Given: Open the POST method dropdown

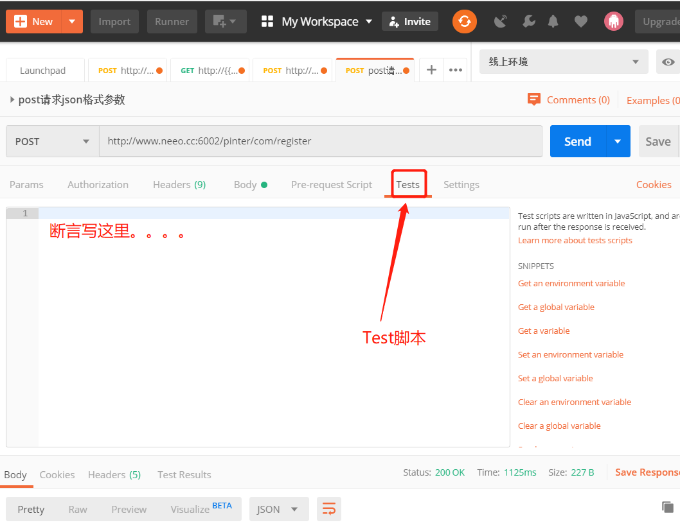Looking at the screenshot, I should 53,141.
